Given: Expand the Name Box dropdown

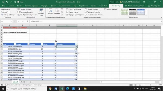Looking at the screenshot, I should [x=11, y=21].
